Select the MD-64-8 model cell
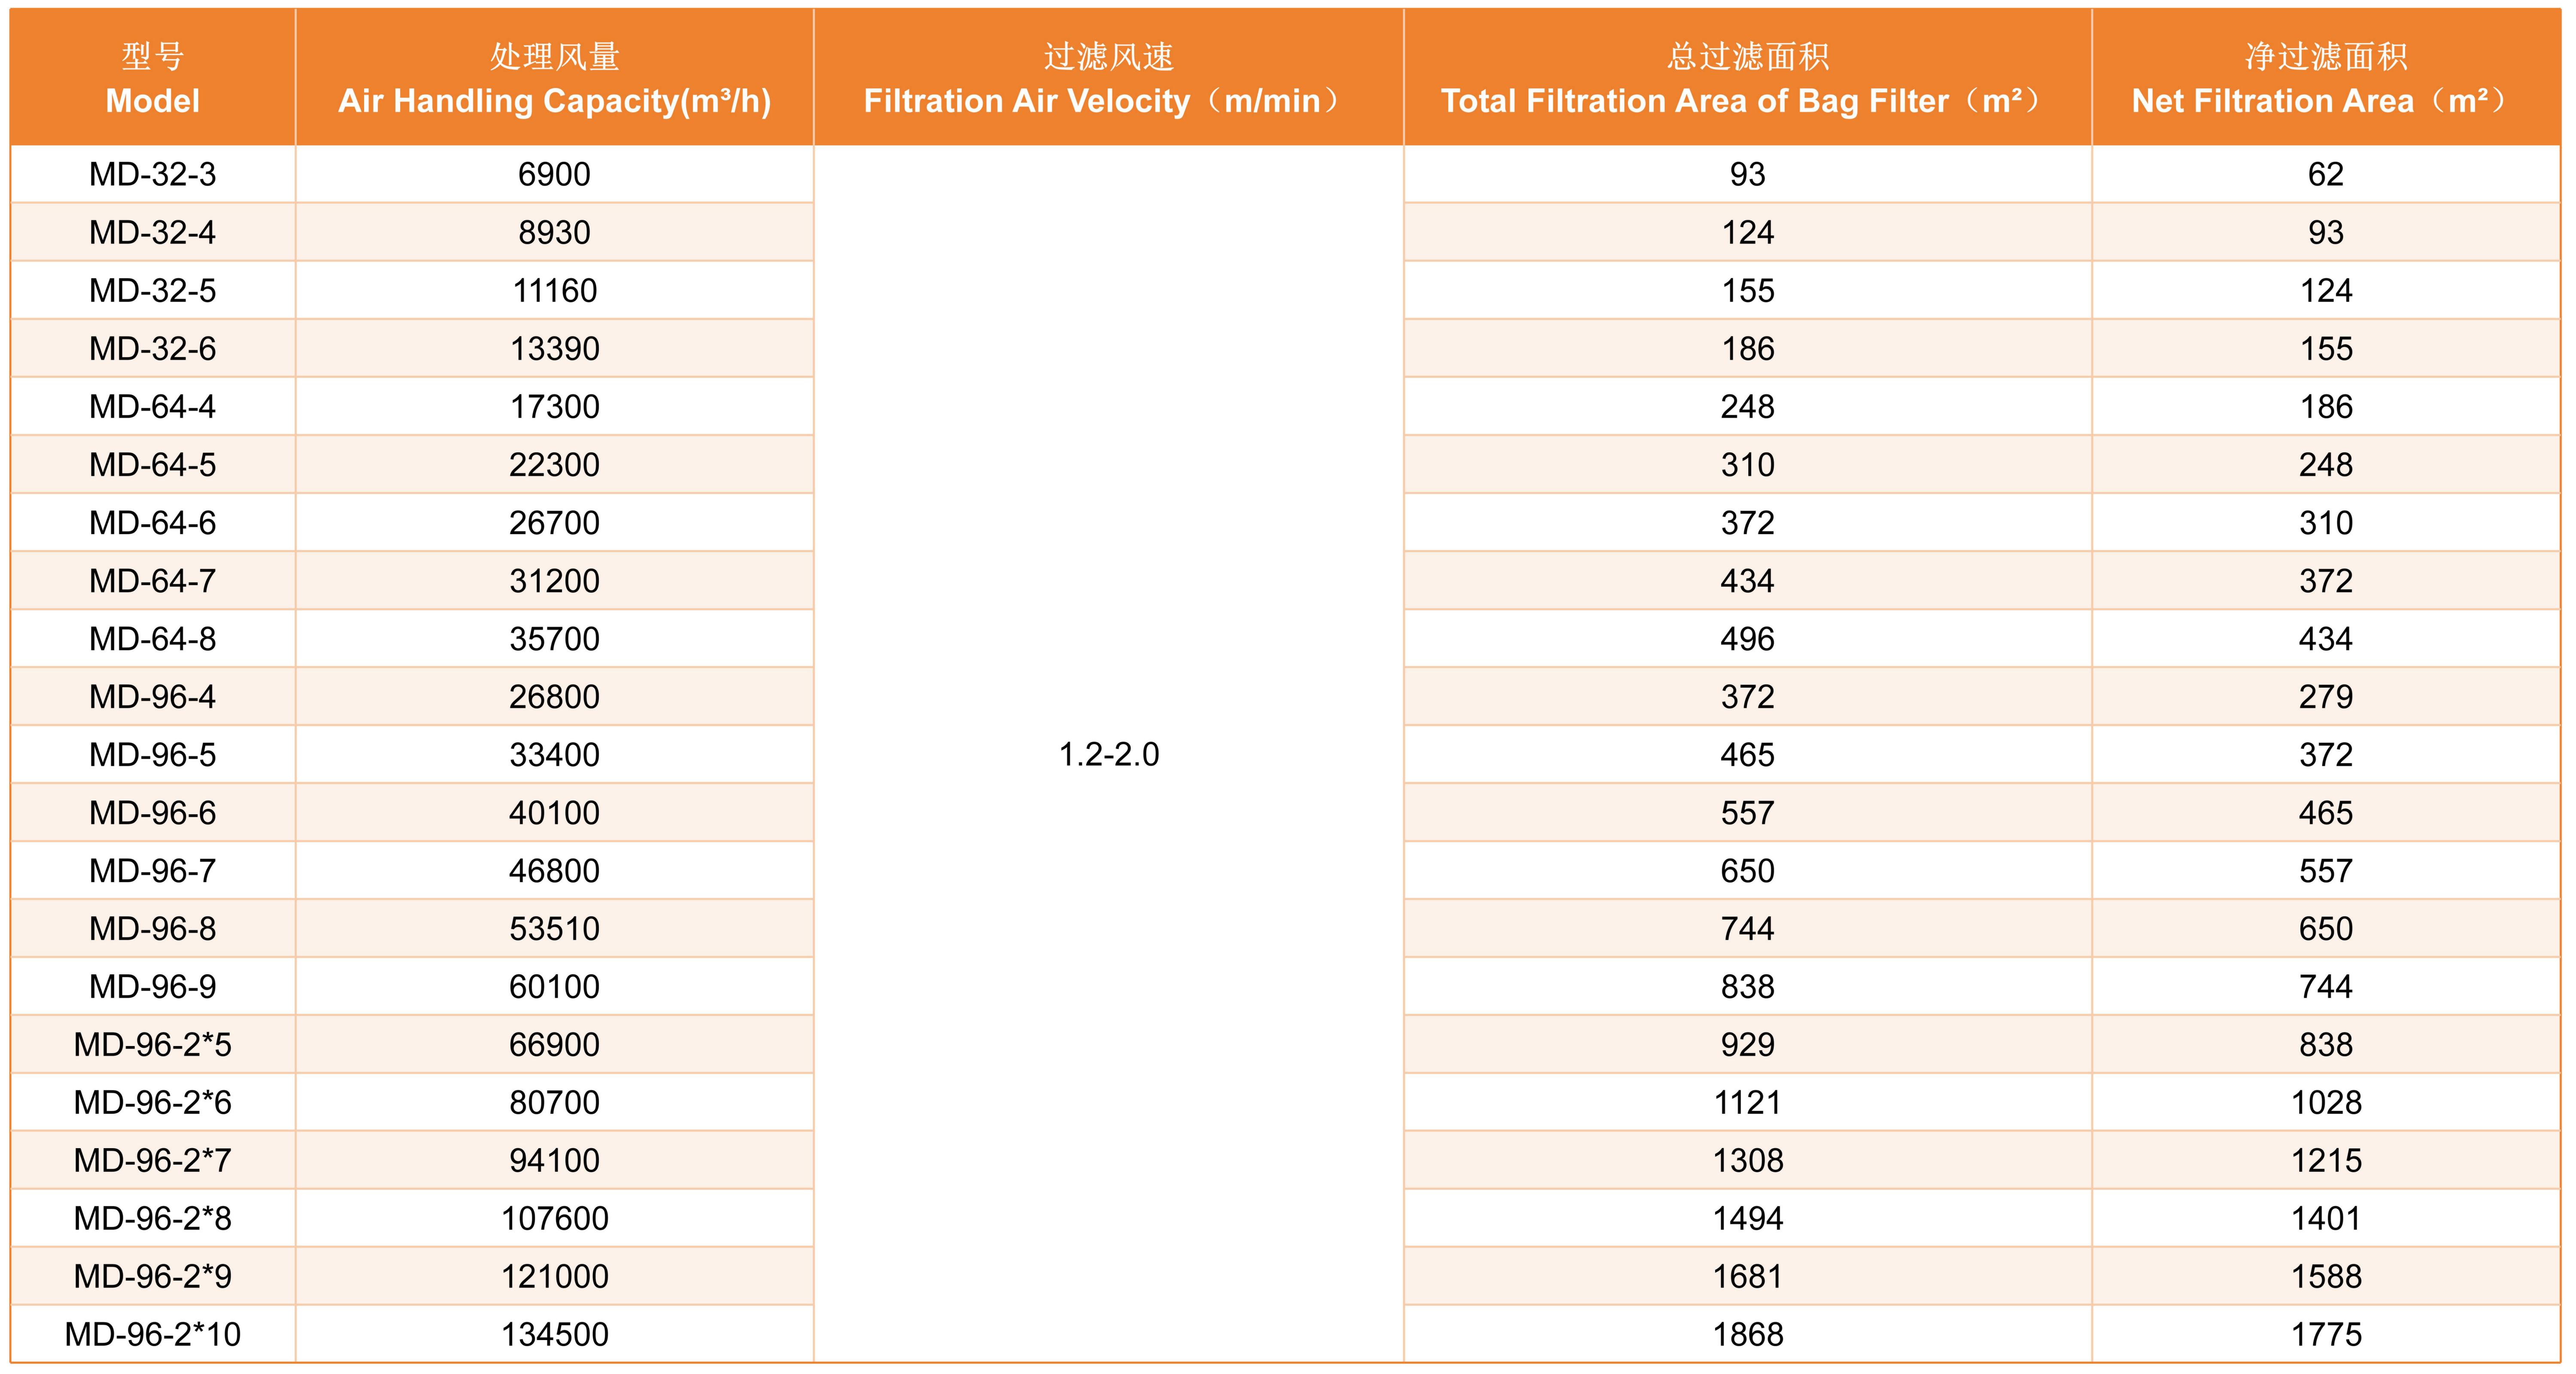This screenshot has width=2576, height=1374. tap(152, 638)
